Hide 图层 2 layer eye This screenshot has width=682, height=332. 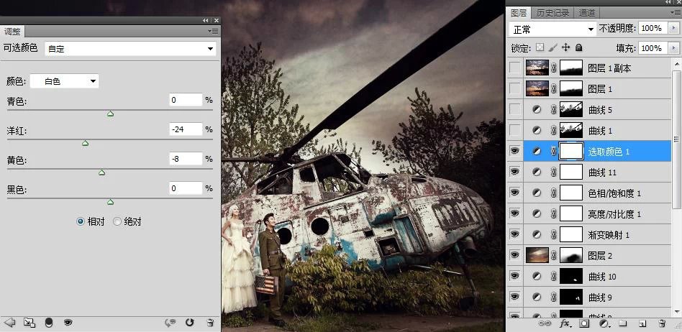(515, 256)
